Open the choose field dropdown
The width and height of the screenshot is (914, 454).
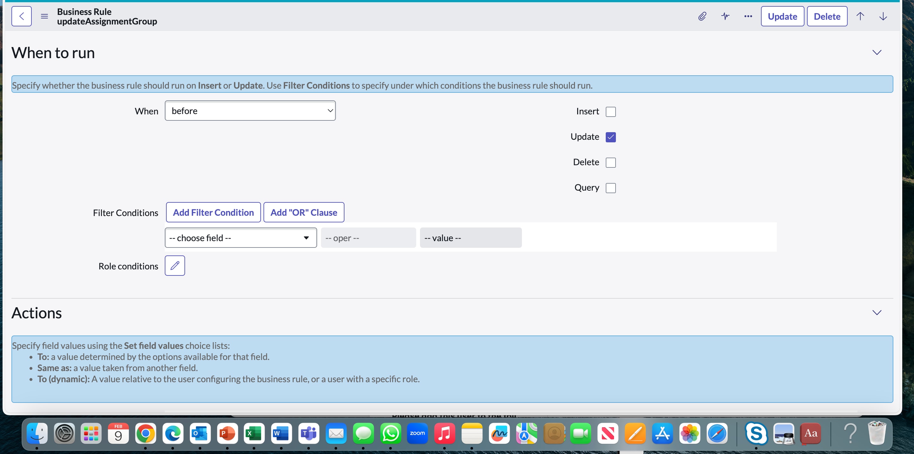[x=241, y=237]
